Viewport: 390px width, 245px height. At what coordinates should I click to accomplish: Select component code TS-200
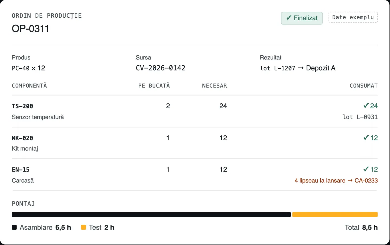pyautogui.click(x=22, y=106)
